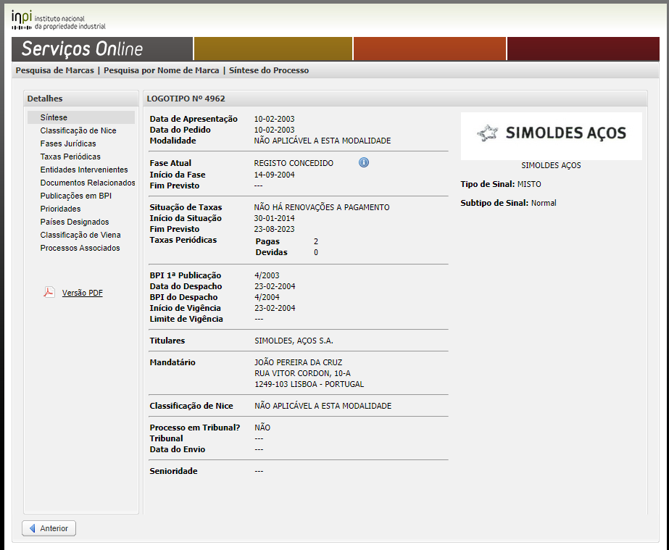Open Taxas Periódicas in the sidebar
Viewport: 669px width, 550px height.
click(70, 157)
